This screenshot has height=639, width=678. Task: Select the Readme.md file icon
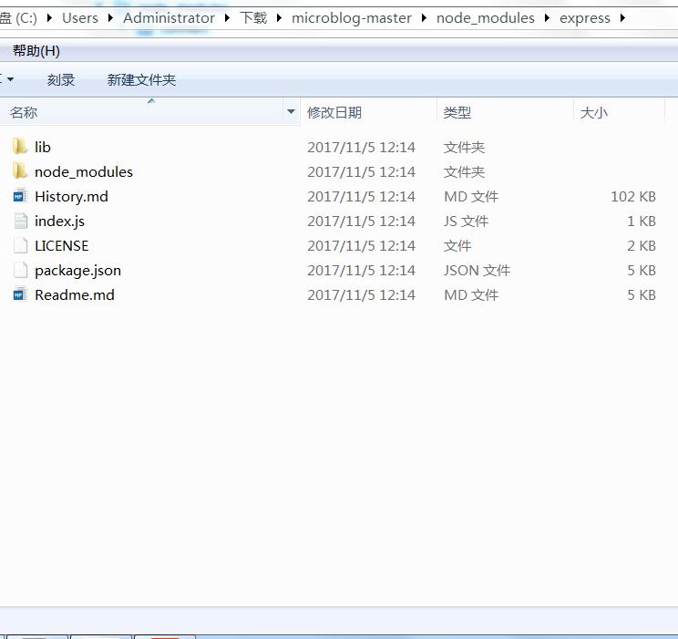(20, 294)
